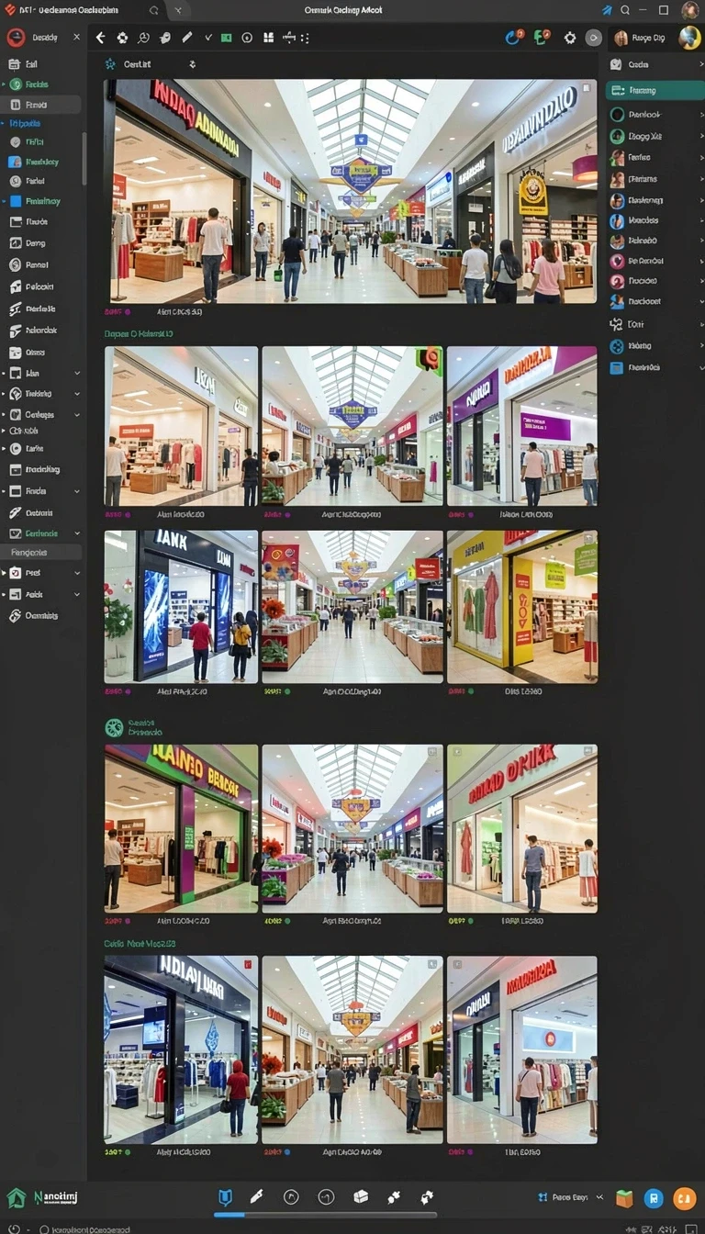Click the blue refresh icon with the red badge

(x=514, y=38)
